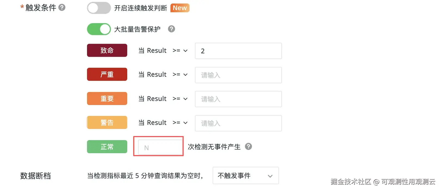Focus the 致命 threshold field containing 2
Screen dimensions: 441x191
pyautogui.click(x=238, y=51)
